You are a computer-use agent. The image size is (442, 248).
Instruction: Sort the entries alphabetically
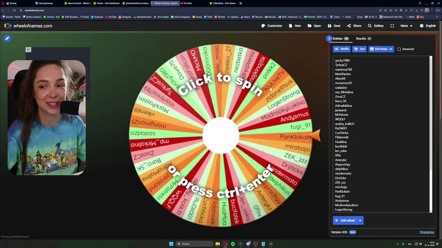pos(359,49)
